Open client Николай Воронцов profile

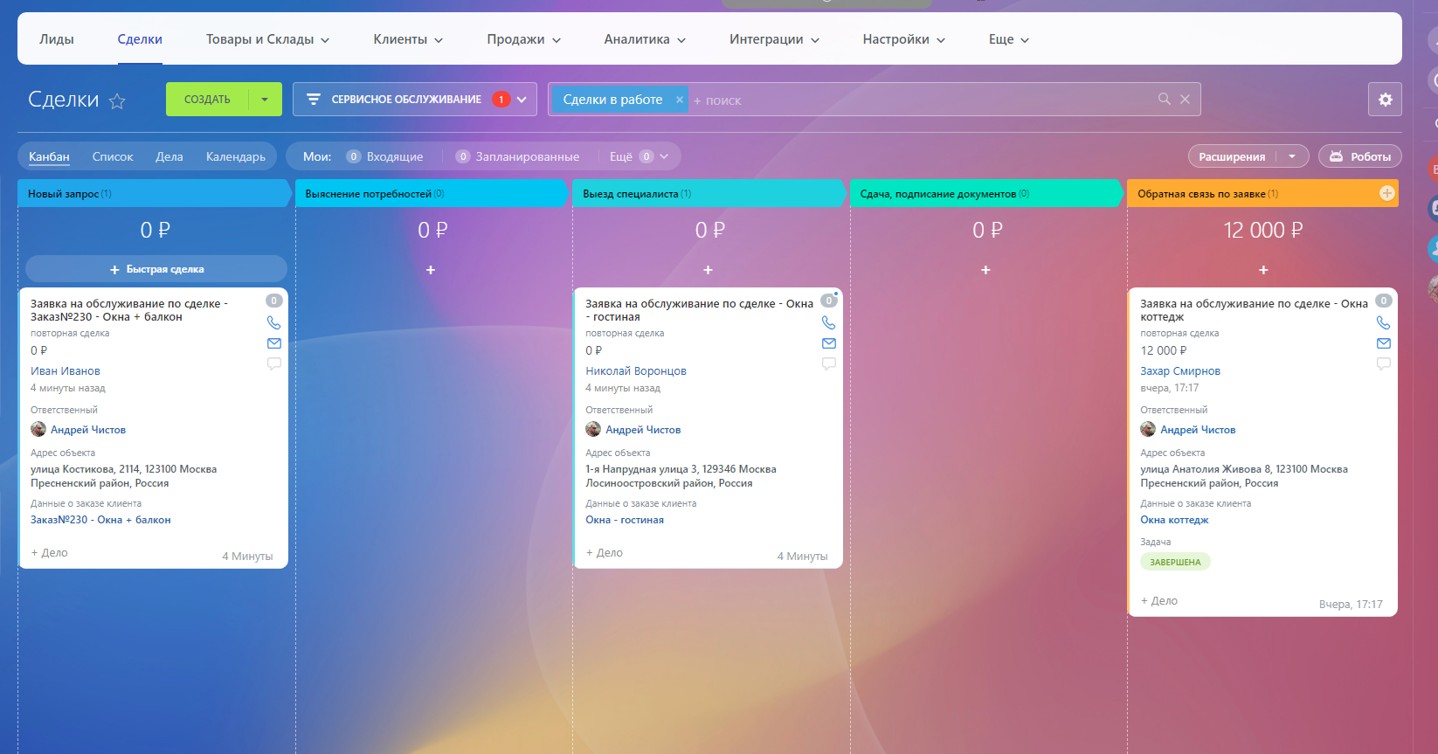pos(636,371)
